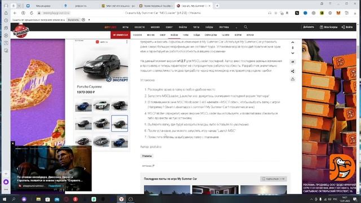The width and height of the screenshot is (361, 203).
Task: Click the warning triangle report icon
Action: click(293, 79)
